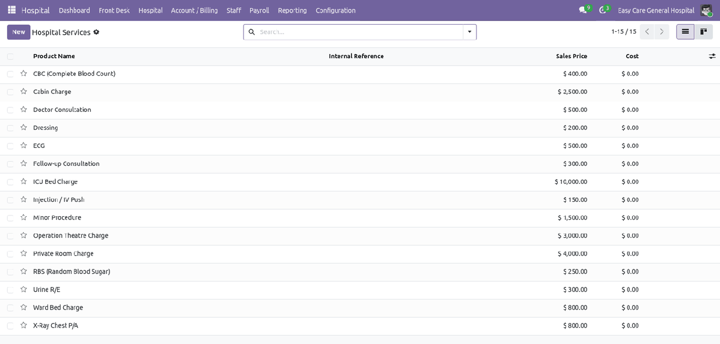
Task: Open the Operation Theatre Charge record
Action: (71, 235)
